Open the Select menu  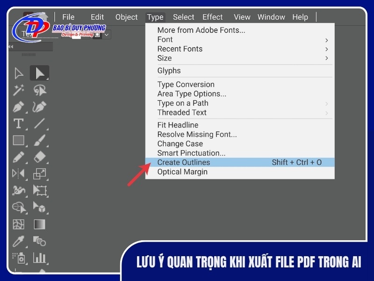point(183,17)
